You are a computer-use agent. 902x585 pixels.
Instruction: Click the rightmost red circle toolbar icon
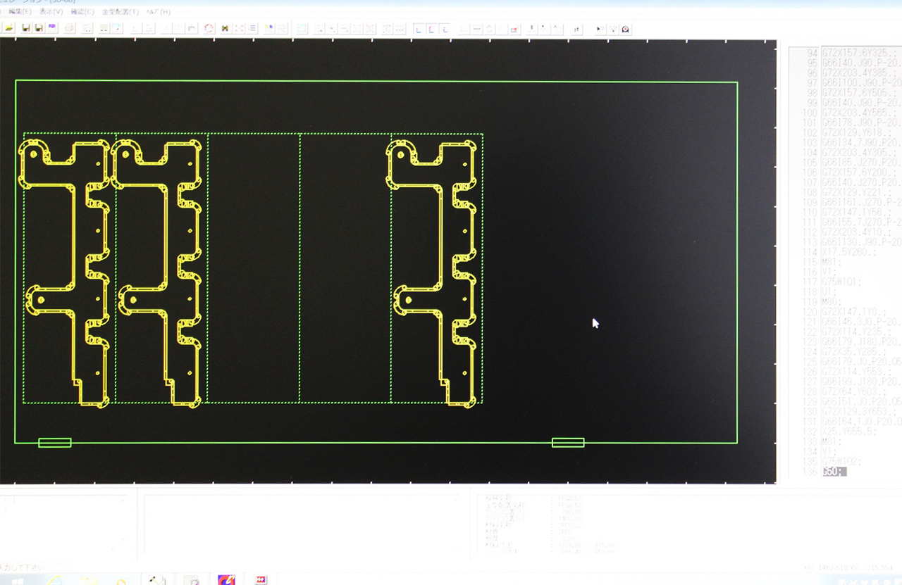click(626, 29)
